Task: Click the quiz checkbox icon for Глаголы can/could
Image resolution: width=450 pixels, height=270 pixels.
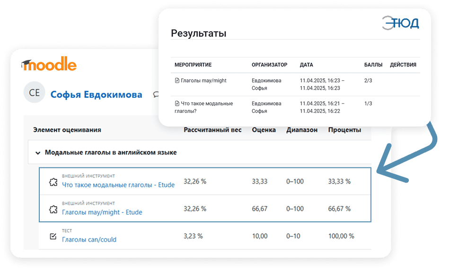Action: point(53,236)
